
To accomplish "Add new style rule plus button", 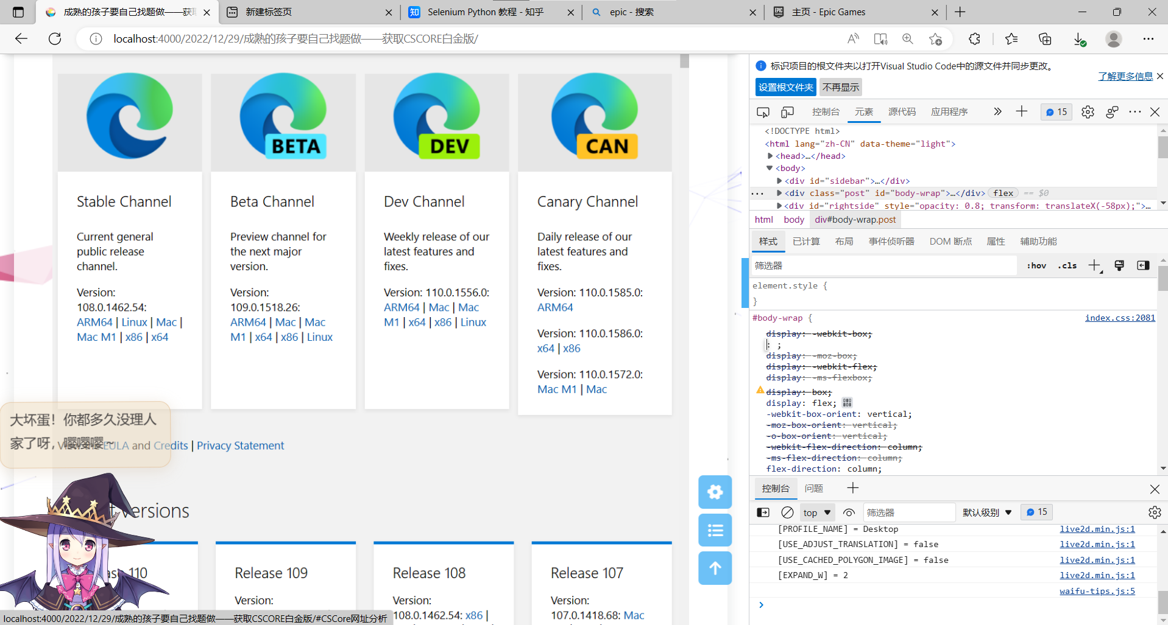I will point(1095,265).
